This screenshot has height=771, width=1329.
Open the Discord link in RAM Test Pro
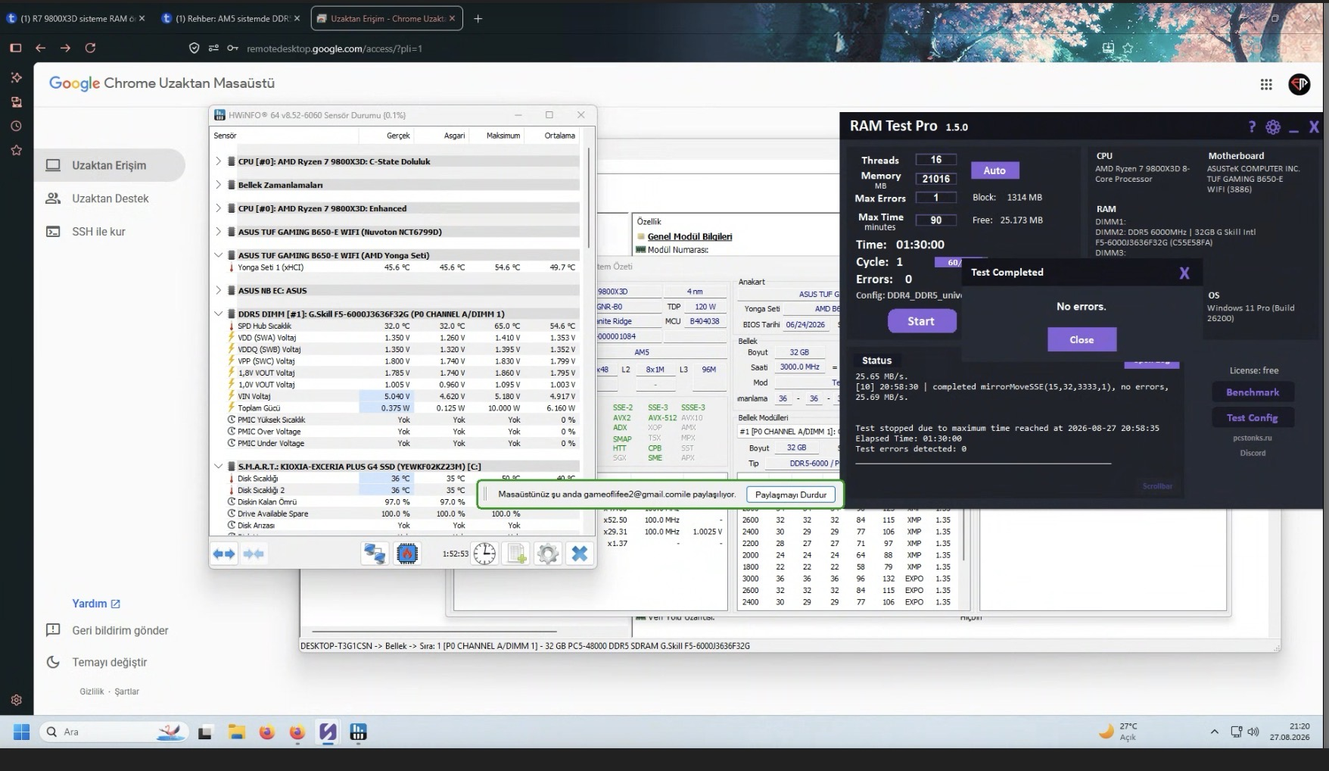1253,453
